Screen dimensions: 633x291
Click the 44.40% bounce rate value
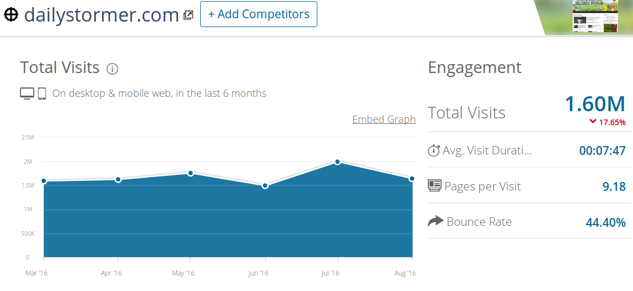tap(605, 222)
